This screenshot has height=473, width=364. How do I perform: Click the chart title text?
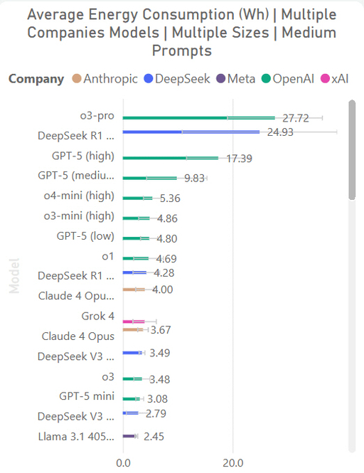pos(182,33)
